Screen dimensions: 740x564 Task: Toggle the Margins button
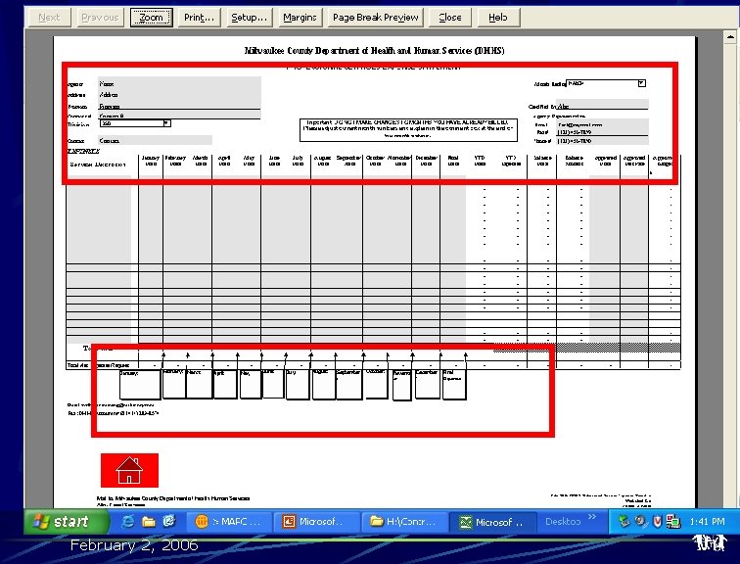click(300, 18)
